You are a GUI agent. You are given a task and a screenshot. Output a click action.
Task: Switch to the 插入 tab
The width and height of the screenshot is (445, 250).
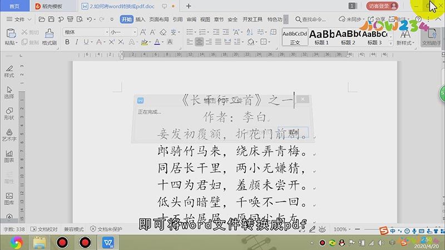point(140,19)
